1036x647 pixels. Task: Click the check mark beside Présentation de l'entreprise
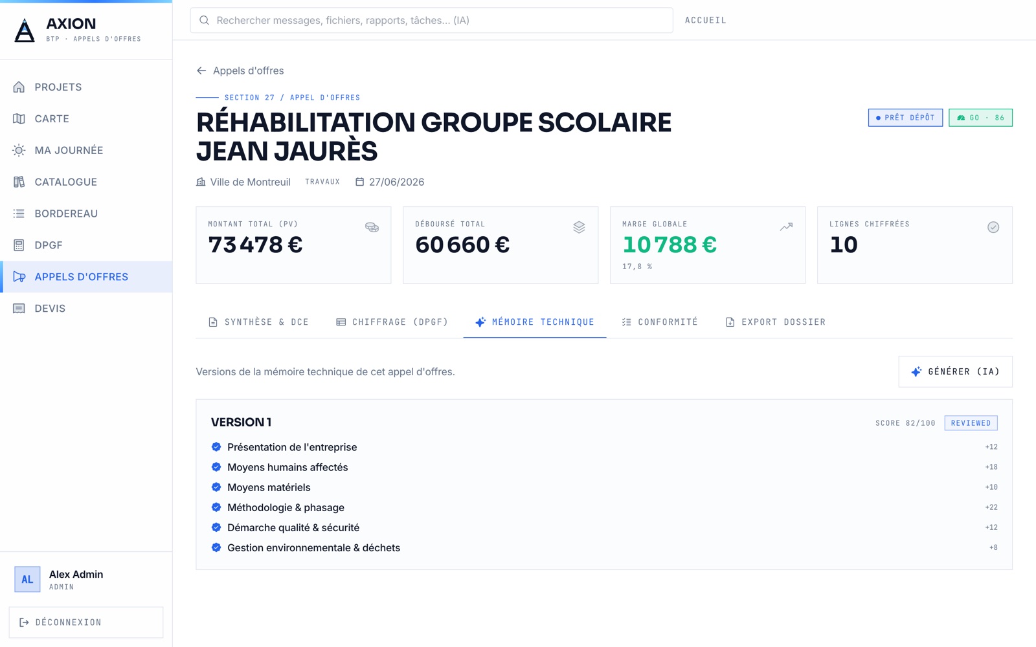tap(216, 447)
